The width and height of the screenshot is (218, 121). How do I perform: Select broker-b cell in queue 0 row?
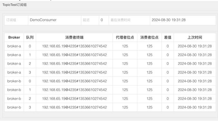pyautogui.click(x=14, y=81)
